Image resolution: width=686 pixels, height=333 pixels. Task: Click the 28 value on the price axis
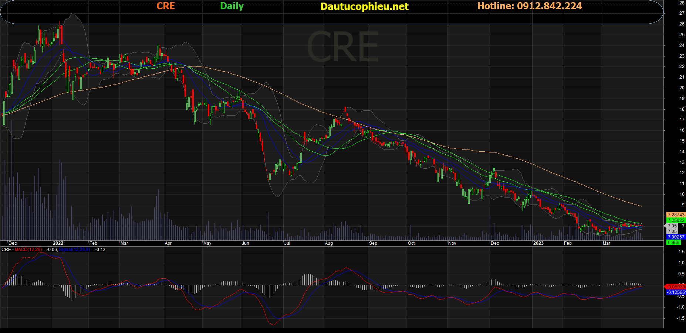point(682,3)
